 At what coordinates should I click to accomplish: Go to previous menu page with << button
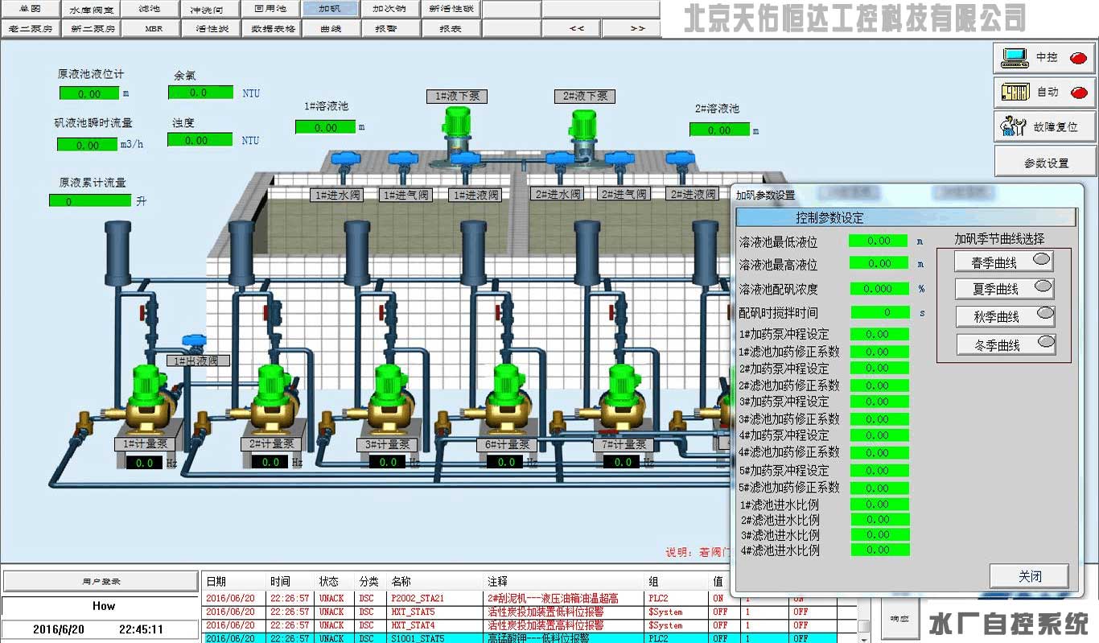(x=577, y=28)
